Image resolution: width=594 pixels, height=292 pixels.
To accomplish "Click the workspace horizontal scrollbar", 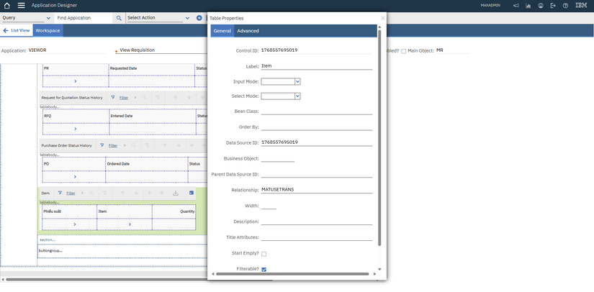I will [x=139, y=280].
